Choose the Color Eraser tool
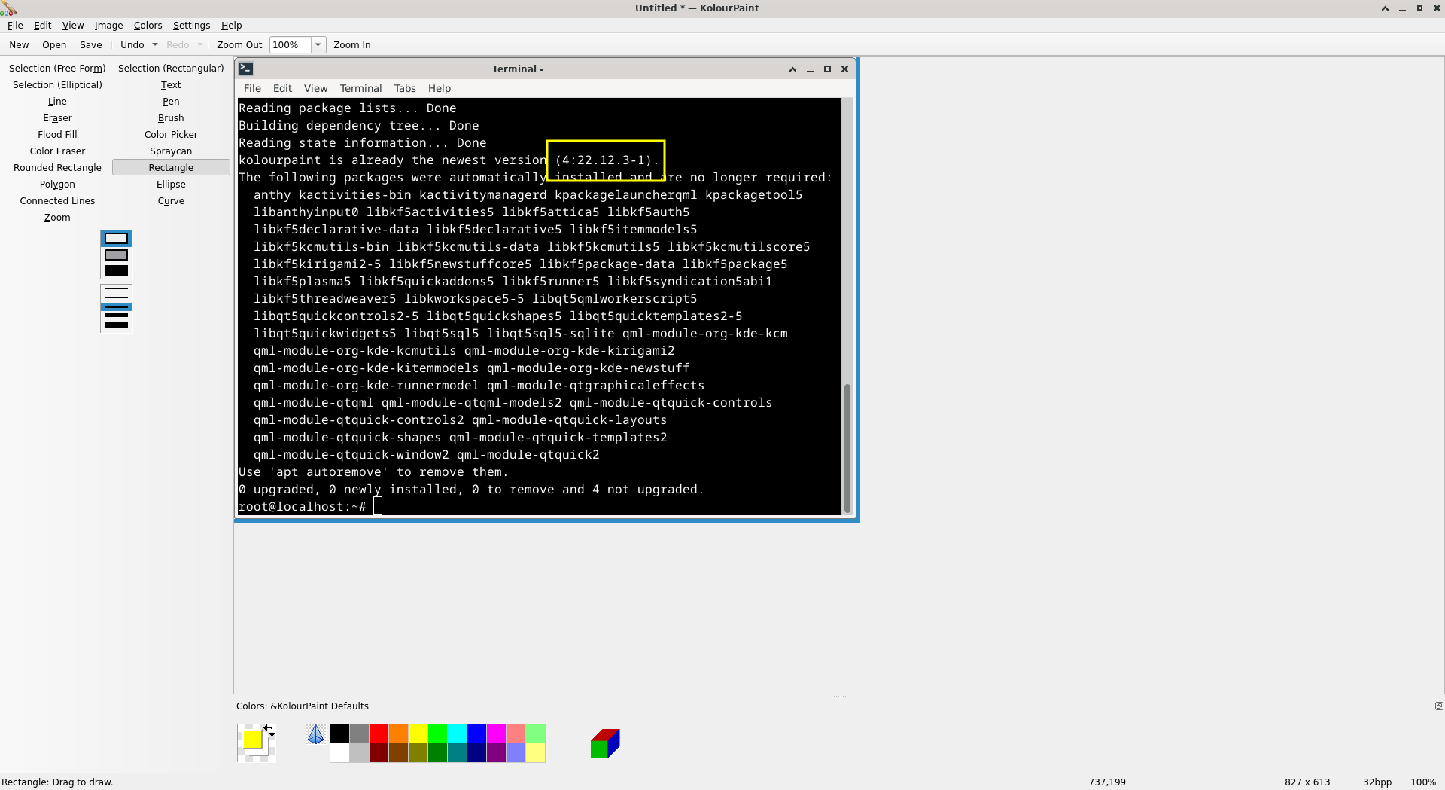1445x790 pixels. point(57,151)
